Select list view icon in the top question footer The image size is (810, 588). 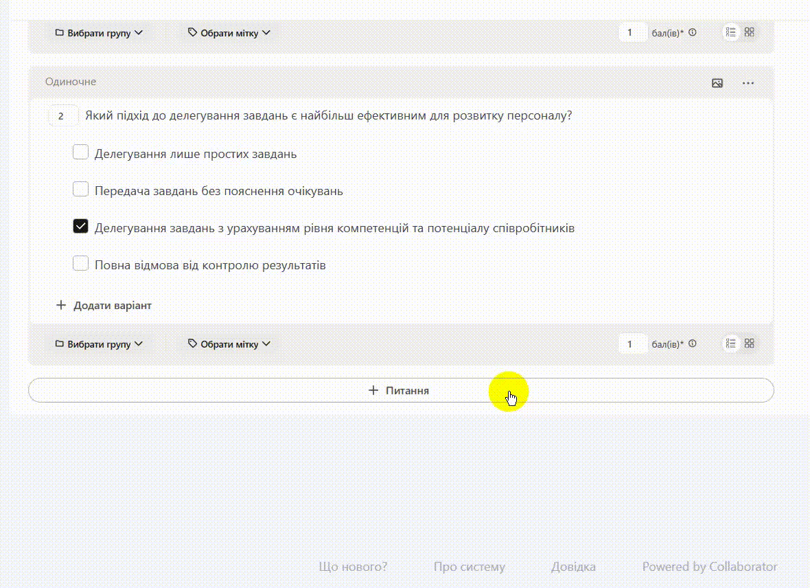click(x=731, y=32)
